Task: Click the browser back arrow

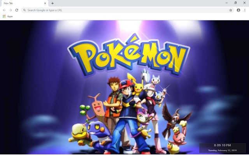Action: pos(4,10)
